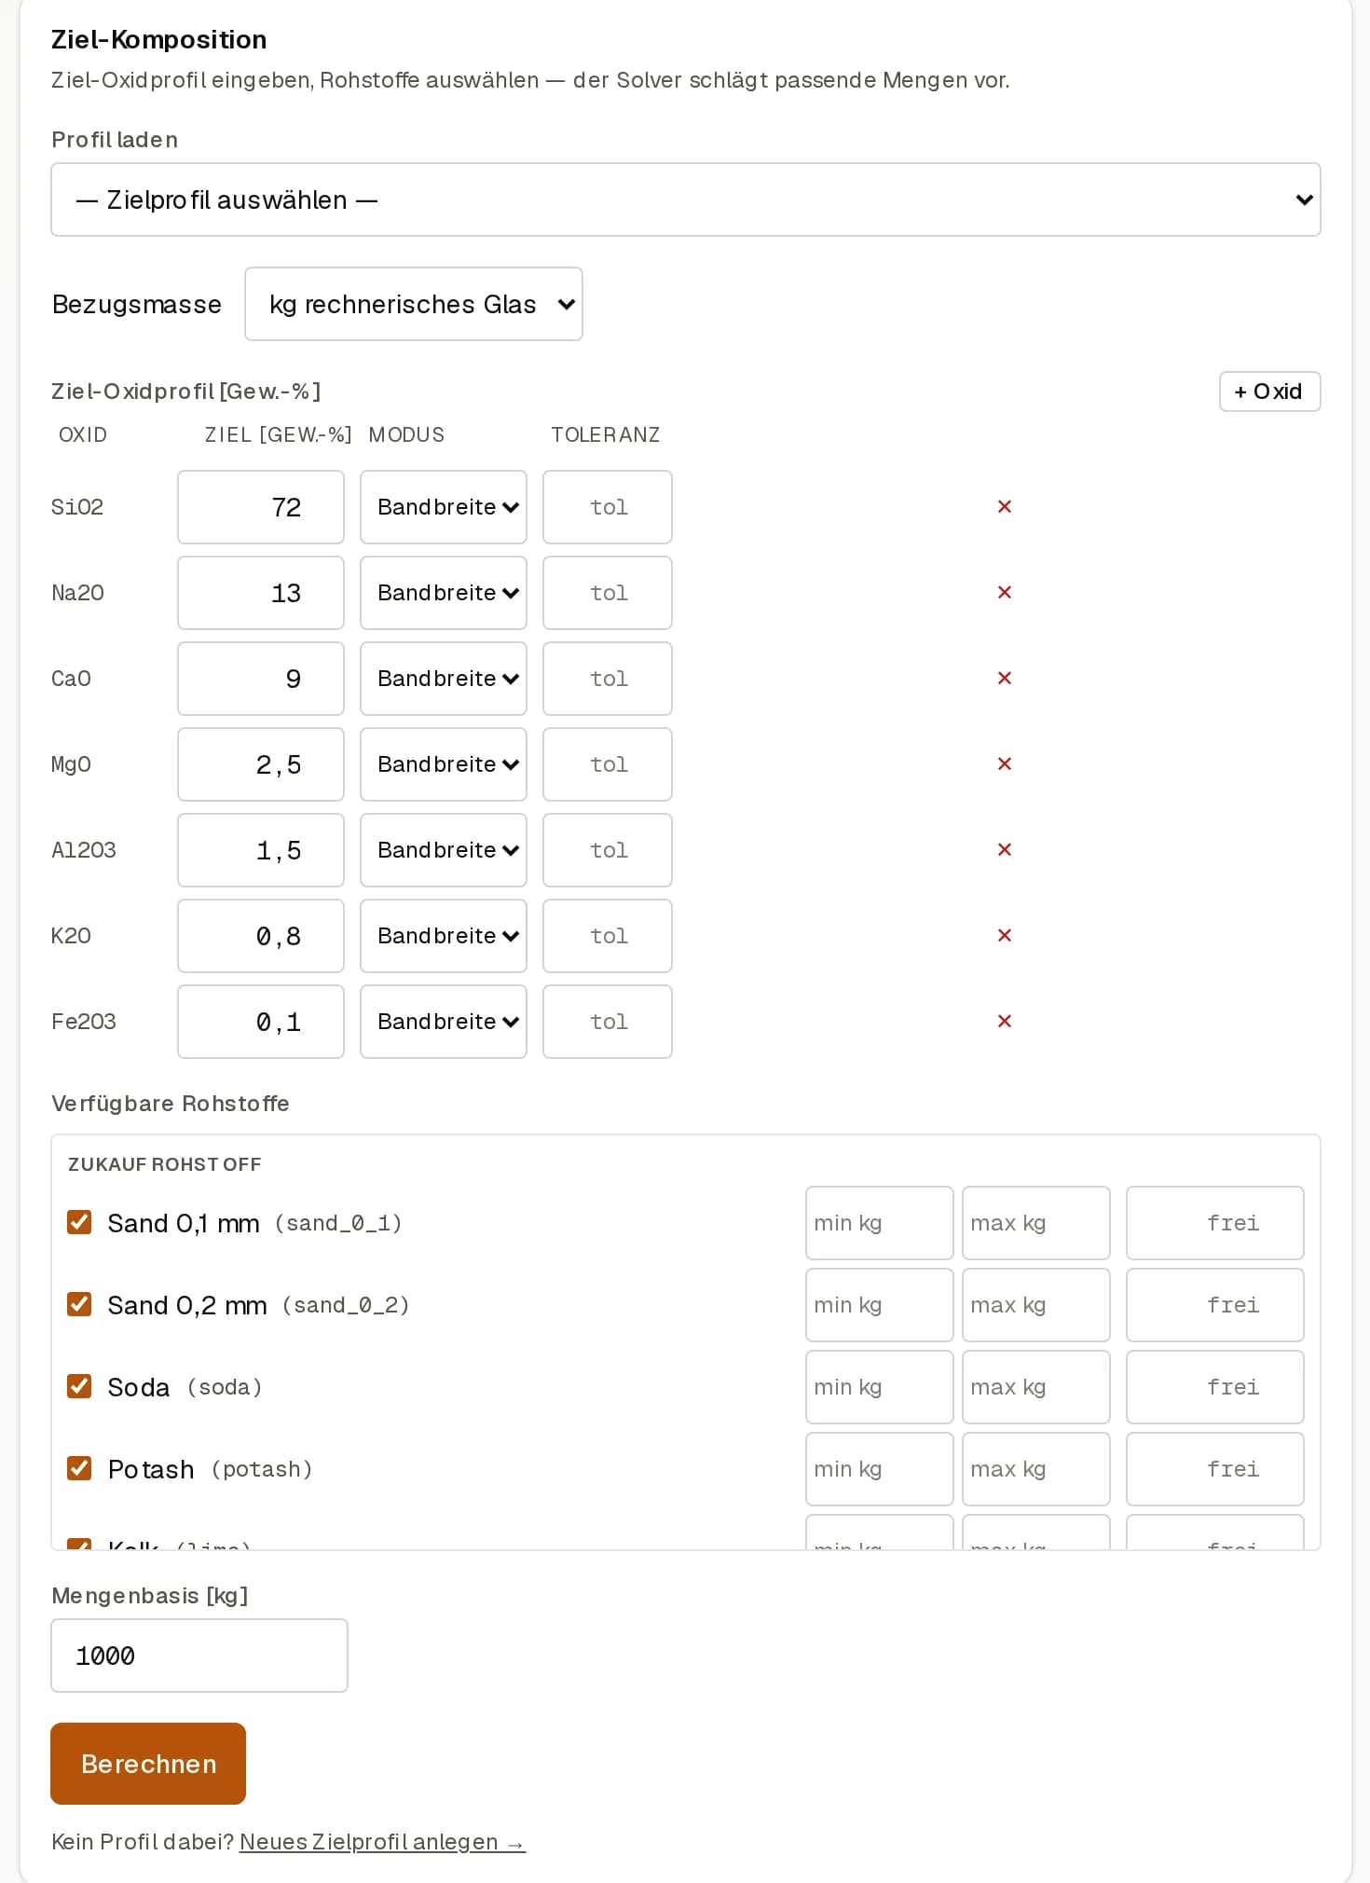Click the frei field for Sand 0,1 mm
The width and height of the screenshot is (1370, 1883).
point(1215,1223)
